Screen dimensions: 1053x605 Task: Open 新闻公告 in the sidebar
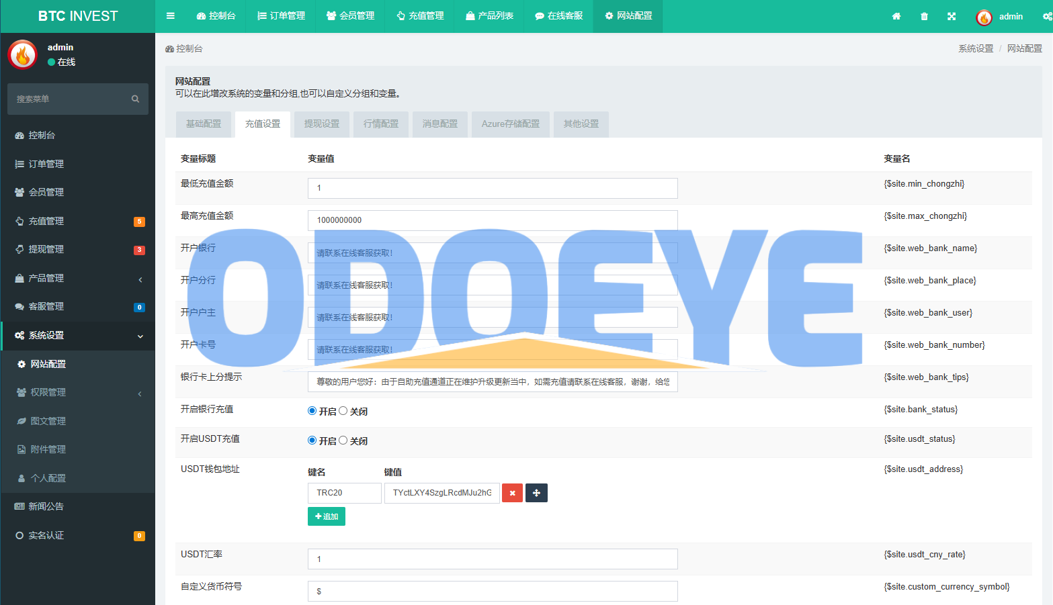pyautogui.click(x=78, y=506)
